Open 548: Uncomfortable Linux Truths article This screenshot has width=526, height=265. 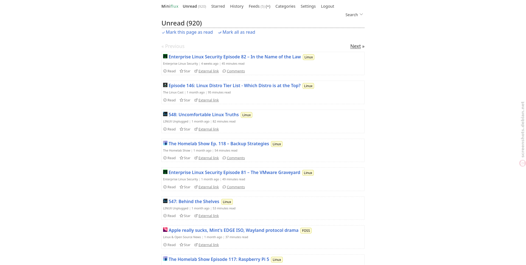tap(203, 115)
